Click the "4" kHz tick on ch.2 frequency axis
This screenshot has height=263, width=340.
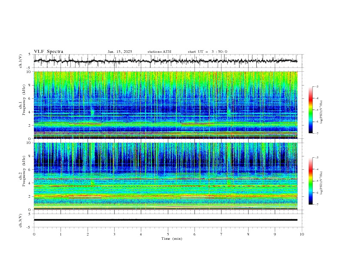[30, 183]
